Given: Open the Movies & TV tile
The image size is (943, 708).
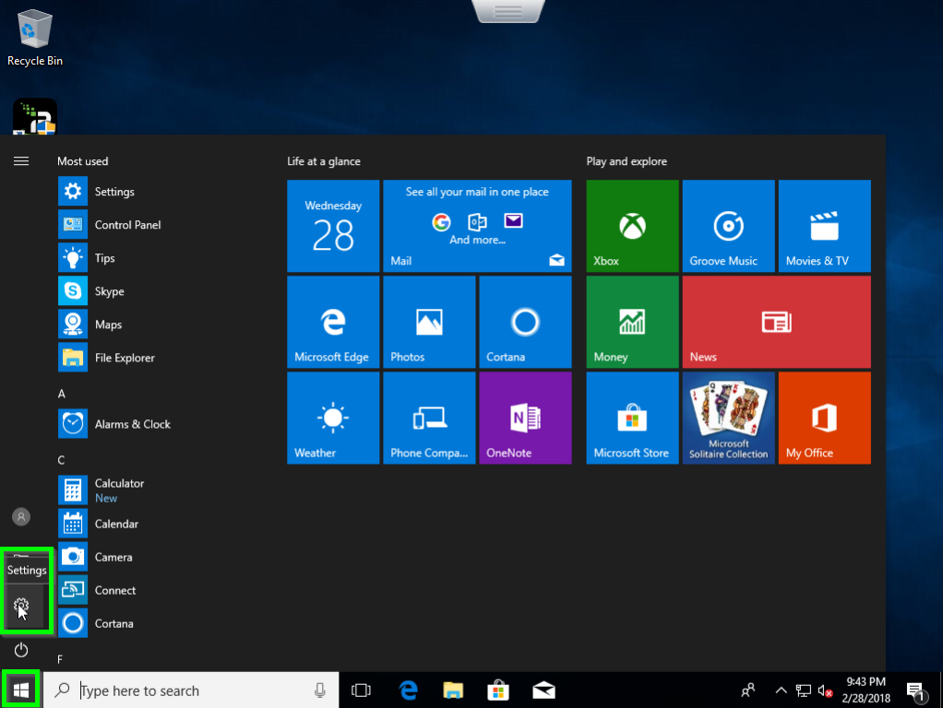Looking at the screenshot, I should pos(825,226).
